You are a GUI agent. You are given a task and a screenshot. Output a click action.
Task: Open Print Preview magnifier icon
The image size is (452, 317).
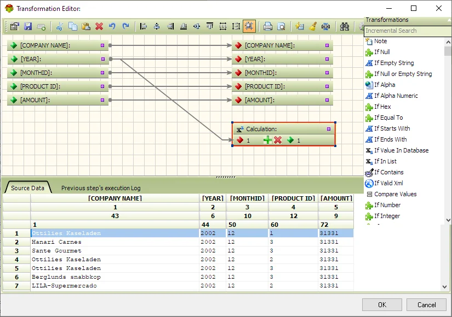281,26
